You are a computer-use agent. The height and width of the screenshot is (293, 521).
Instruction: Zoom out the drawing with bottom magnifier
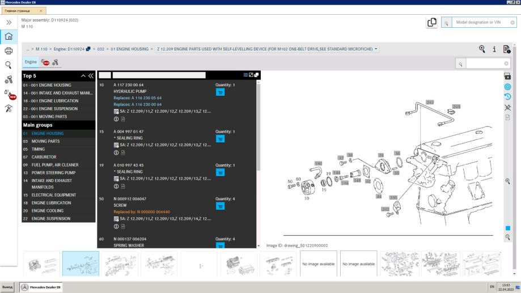coord(508,237)
